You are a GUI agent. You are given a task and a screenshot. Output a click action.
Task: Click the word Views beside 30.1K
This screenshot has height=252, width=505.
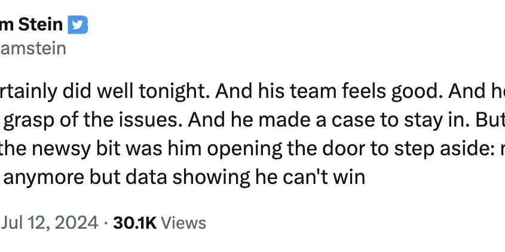tap(183, 223)
